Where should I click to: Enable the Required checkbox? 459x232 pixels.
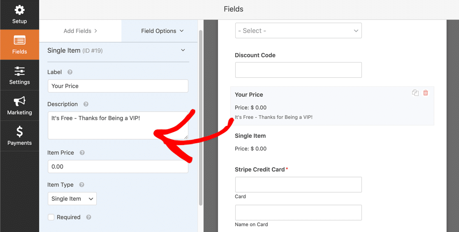51,217
